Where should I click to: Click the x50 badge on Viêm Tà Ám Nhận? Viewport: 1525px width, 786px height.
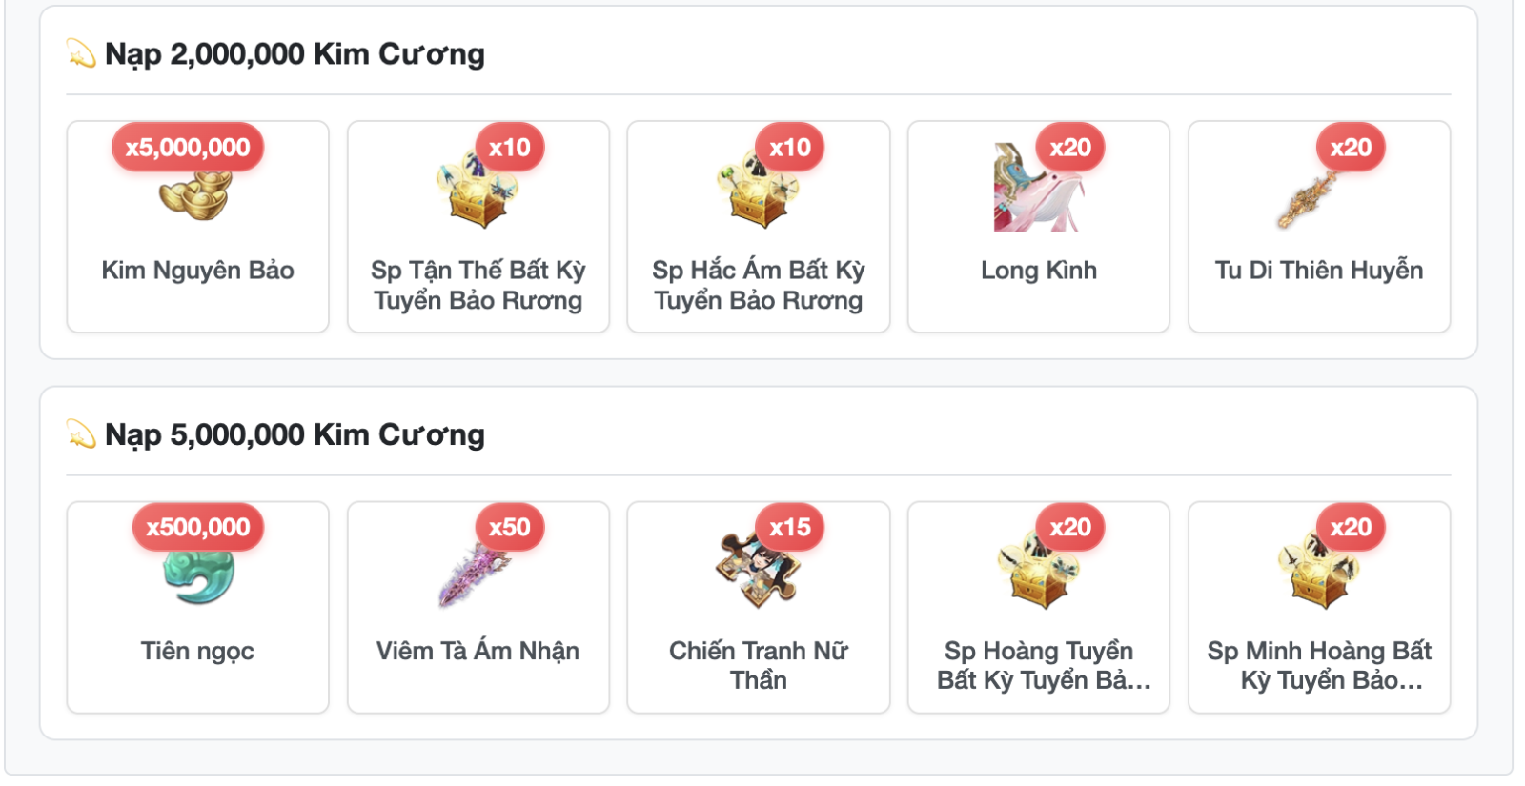tap(510, 527)
